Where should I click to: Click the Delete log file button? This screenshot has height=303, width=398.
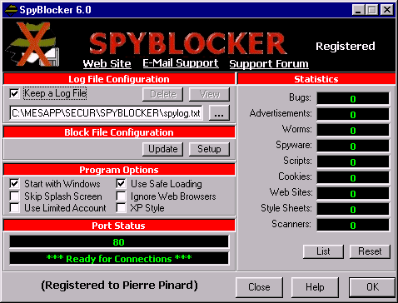pyautogui.click(x=163, y=94)
